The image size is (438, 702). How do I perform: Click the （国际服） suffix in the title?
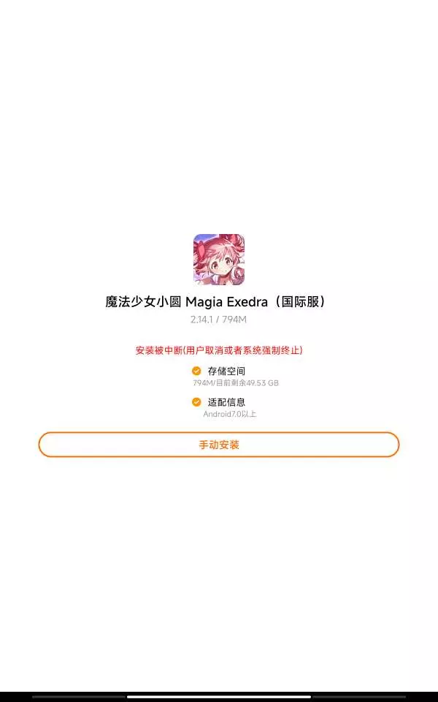[300, 302]
